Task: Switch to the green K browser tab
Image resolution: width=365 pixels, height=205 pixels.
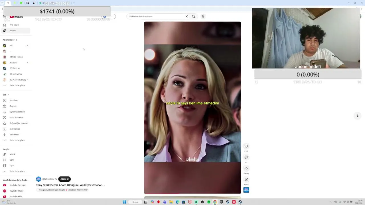Action: (x=21, y=3)
